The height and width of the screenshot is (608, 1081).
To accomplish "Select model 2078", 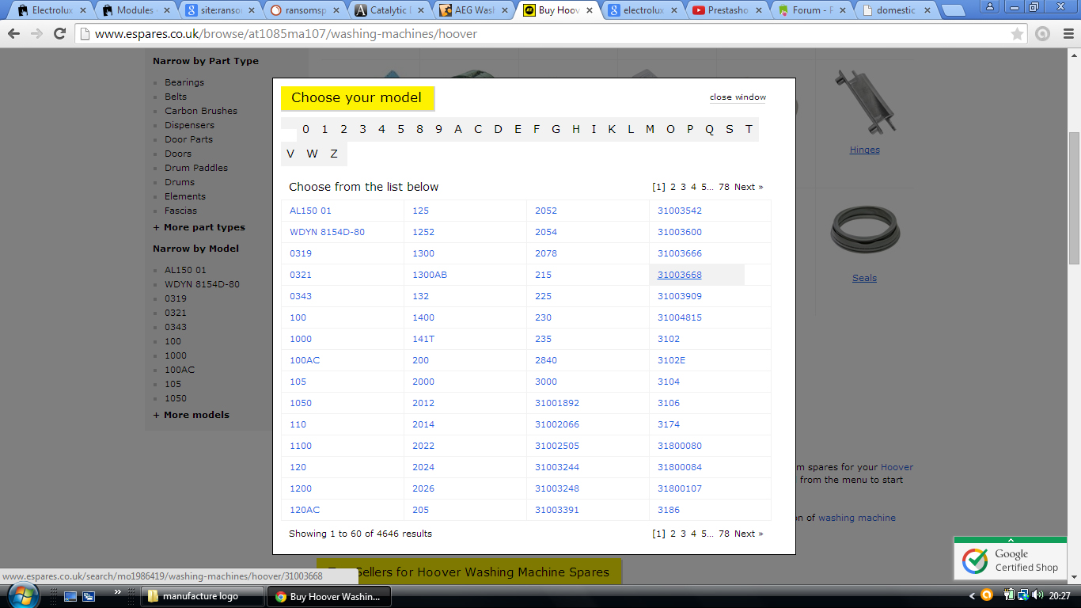I will coord(546,253).
